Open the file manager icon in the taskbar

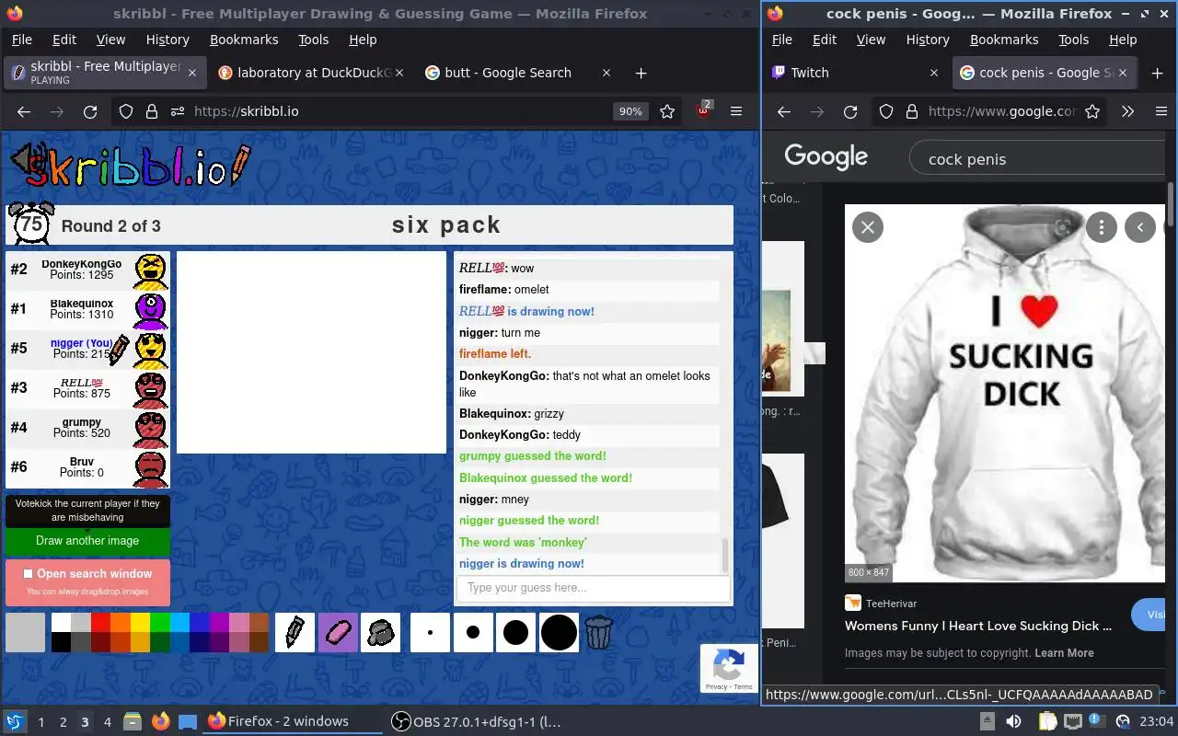point(131,721)
